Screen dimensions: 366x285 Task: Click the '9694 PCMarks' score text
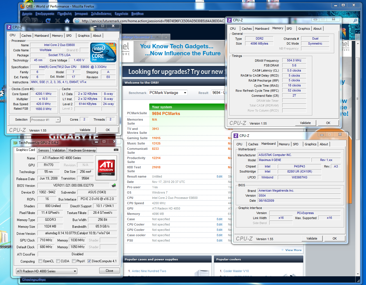click(166, 114)
